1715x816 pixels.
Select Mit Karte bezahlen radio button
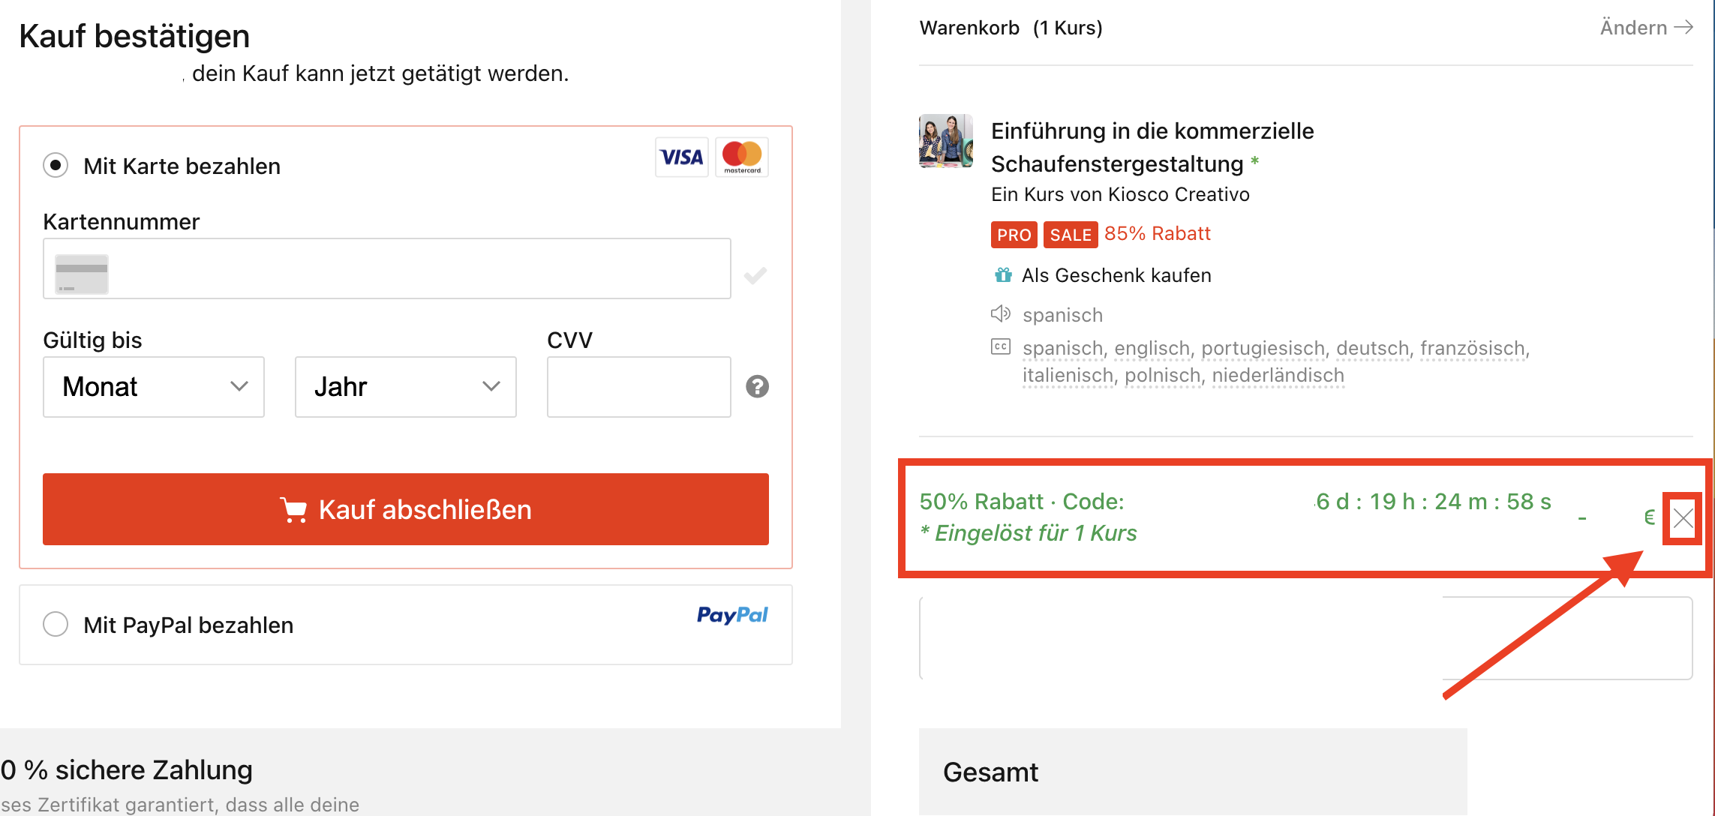(x=56, y=165)
